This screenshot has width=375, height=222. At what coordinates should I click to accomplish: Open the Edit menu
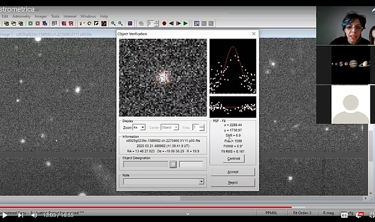(5, 16)
